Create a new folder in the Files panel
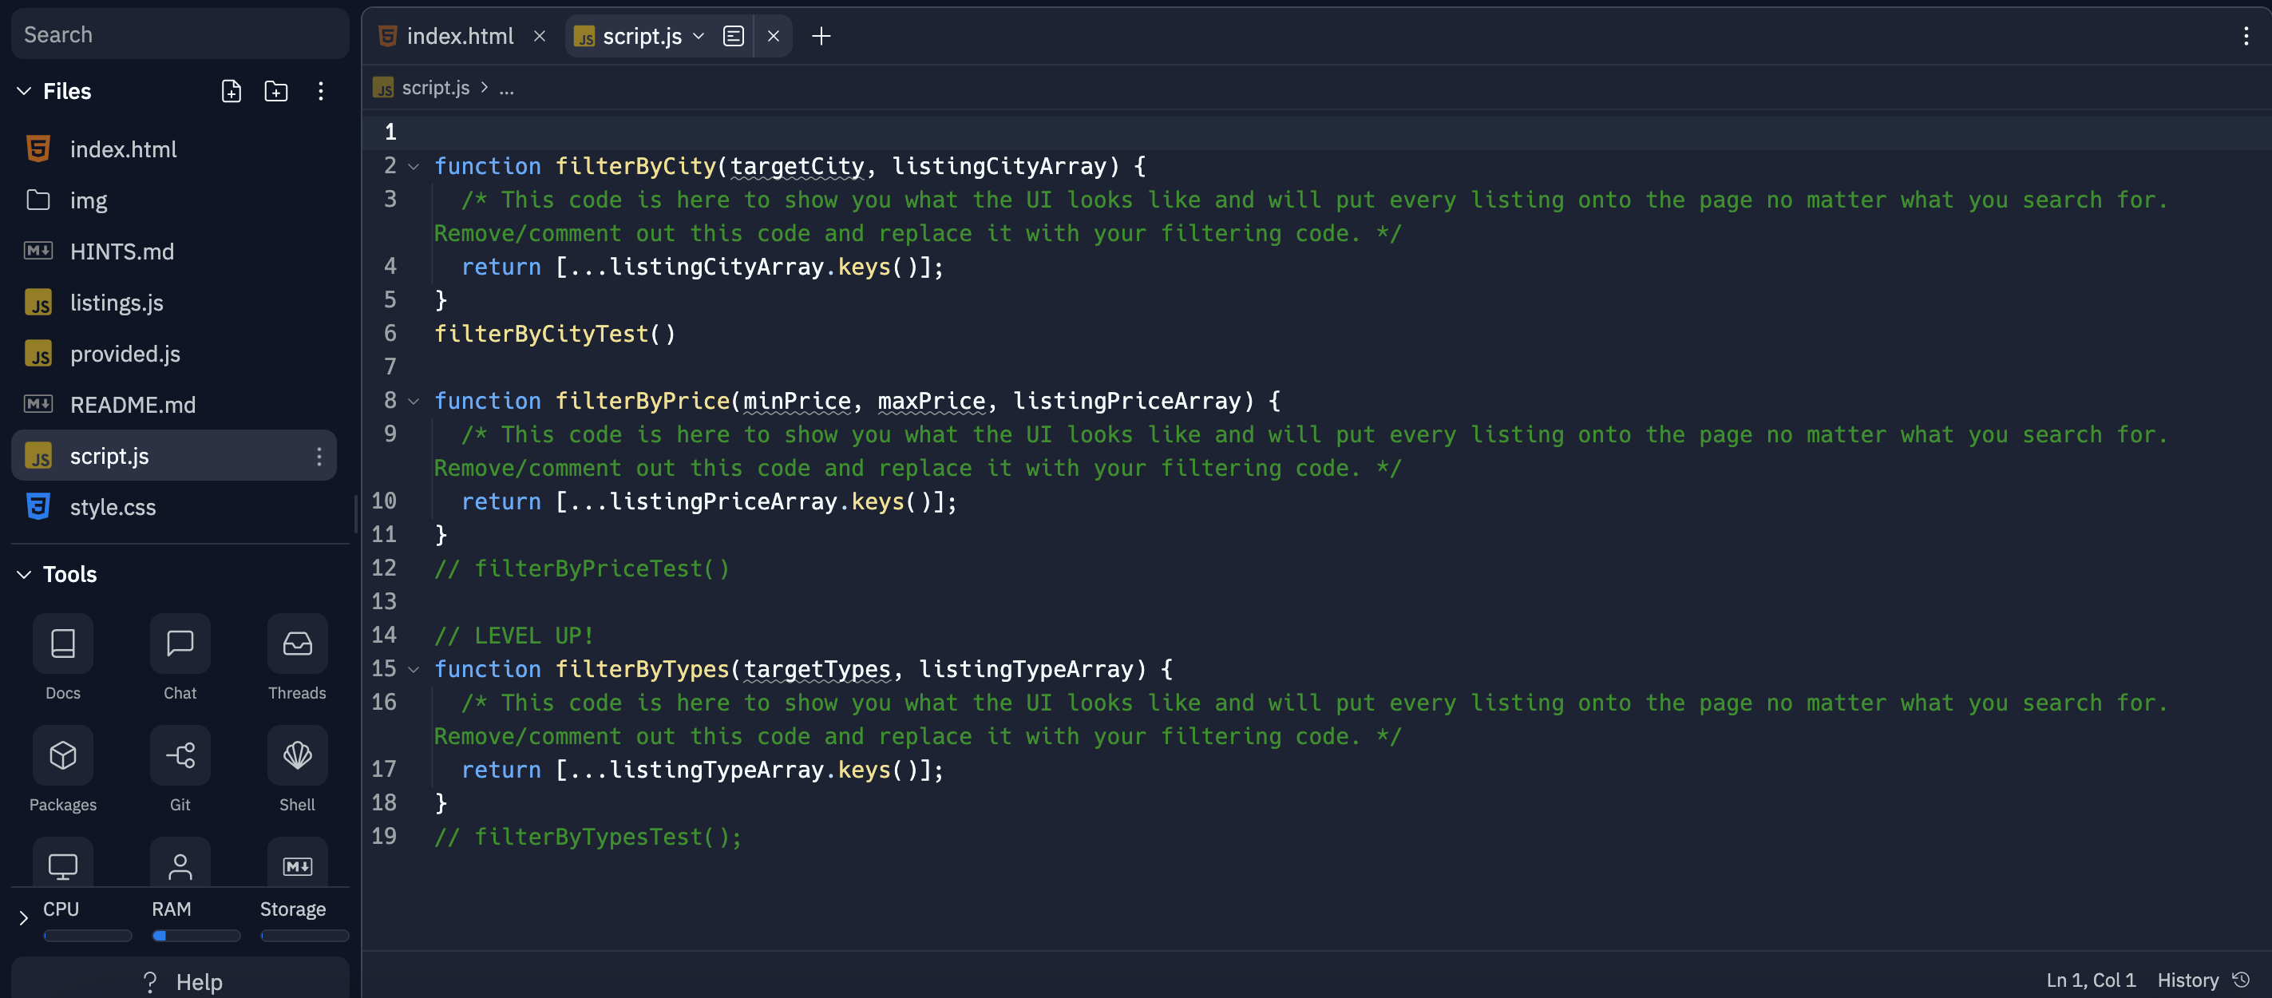 pos(275,91)
